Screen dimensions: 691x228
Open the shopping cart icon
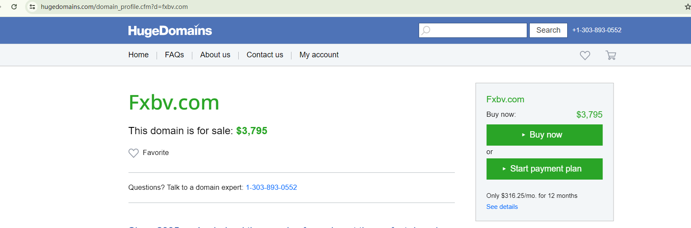click(611, 55)
